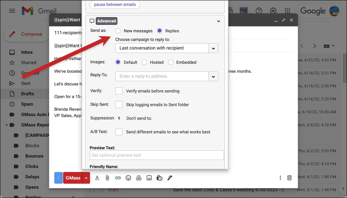Open the Spam folder
347x198 pixels.
(27, 104)
